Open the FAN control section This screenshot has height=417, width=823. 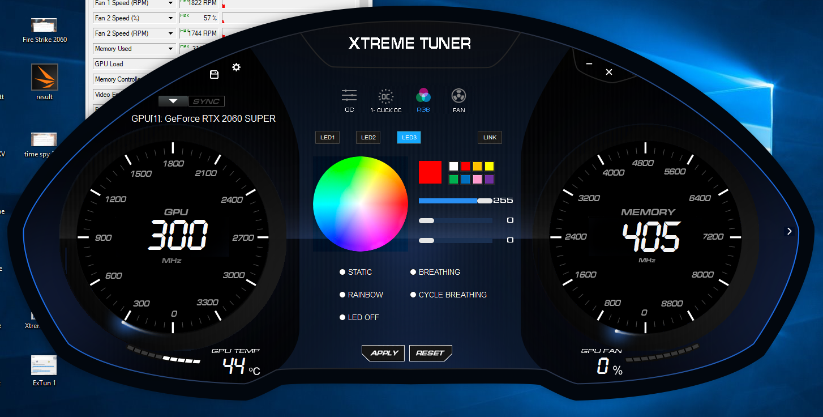(x=459, y=95)
